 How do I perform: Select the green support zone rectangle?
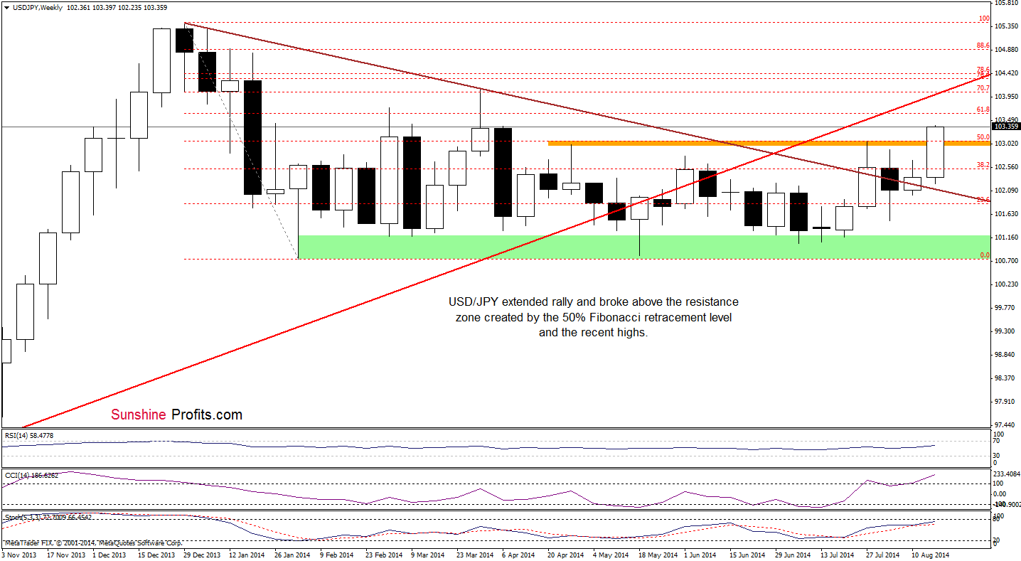(643, 247)
